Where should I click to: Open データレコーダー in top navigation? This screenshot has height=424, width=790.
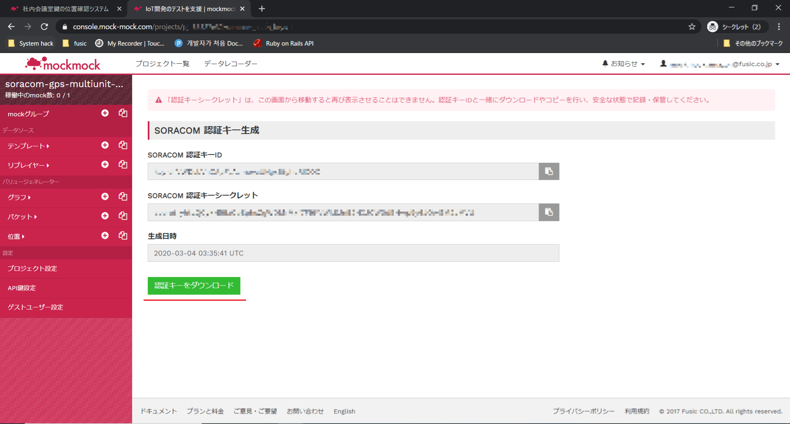230,64
